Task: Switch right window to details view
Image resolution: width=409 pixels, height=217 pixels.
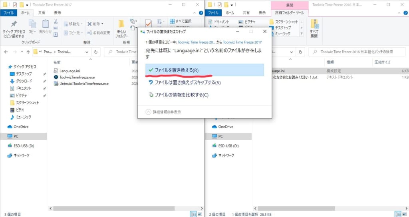Action: coord(398,214)
